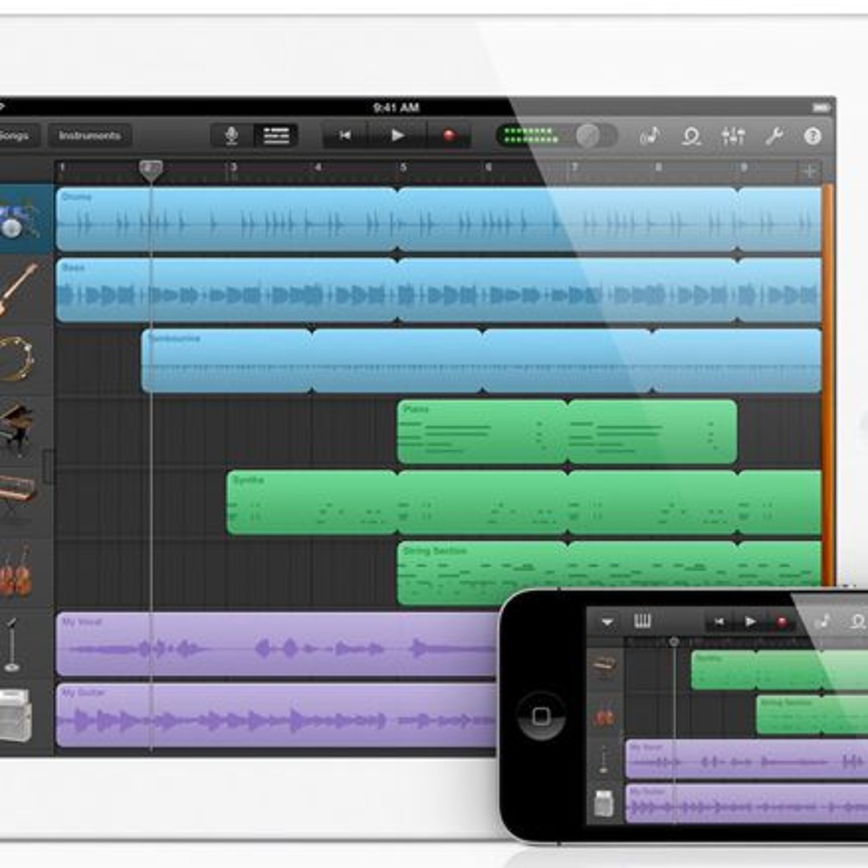Switch to the microphone instrument view
This screenshot has height=868, width=868.
point(231,136)
